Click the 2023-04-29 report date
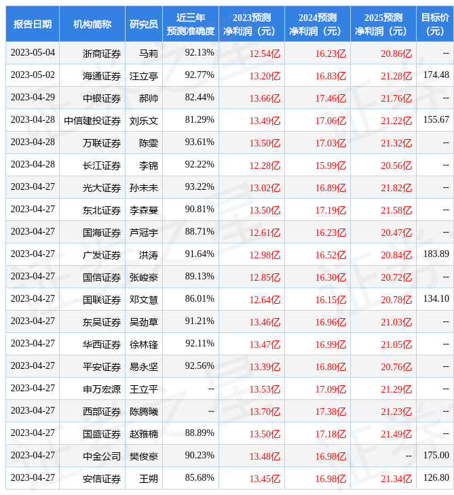Image resolution: width=454 pixels, height=495 pixels. tap(33, 97)
